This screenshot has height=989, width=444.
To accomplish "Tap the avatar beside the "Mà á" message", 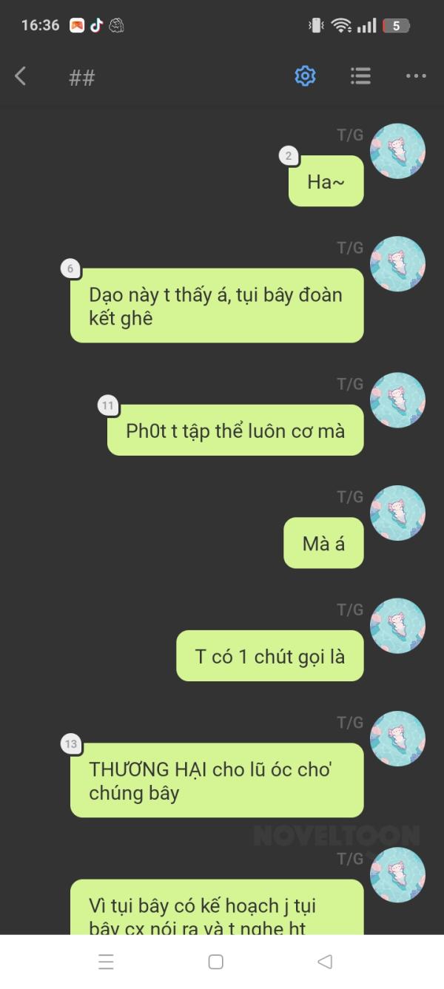I will (x=397, y=513).
